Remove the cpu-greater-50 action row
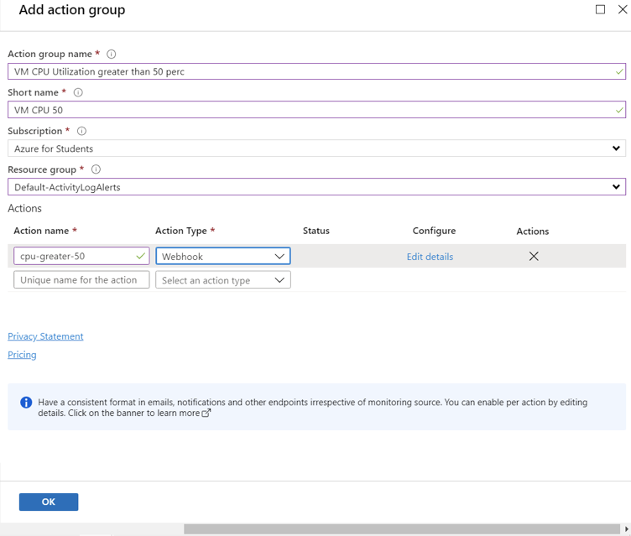This screenshot has width=631, height=536. (534, 257)
